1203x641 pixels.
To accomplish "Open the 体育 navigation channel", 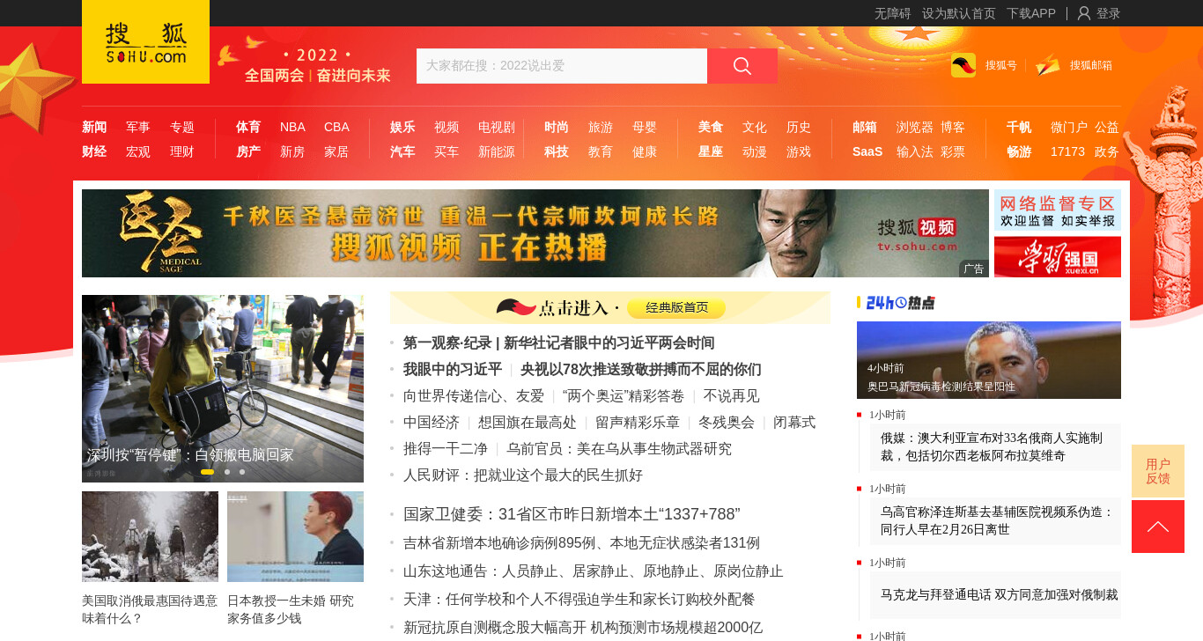I will [x=248, y=127].
